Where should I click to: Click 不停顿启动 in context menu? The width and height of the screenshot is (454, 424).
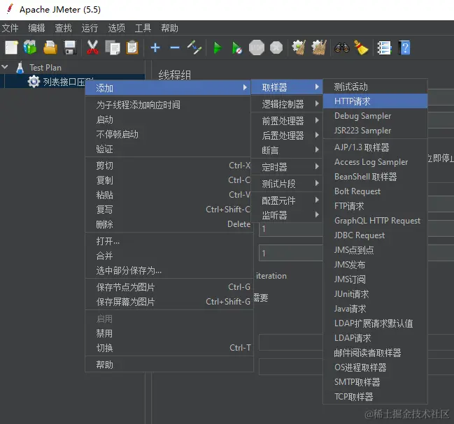(x=168, y=134)
